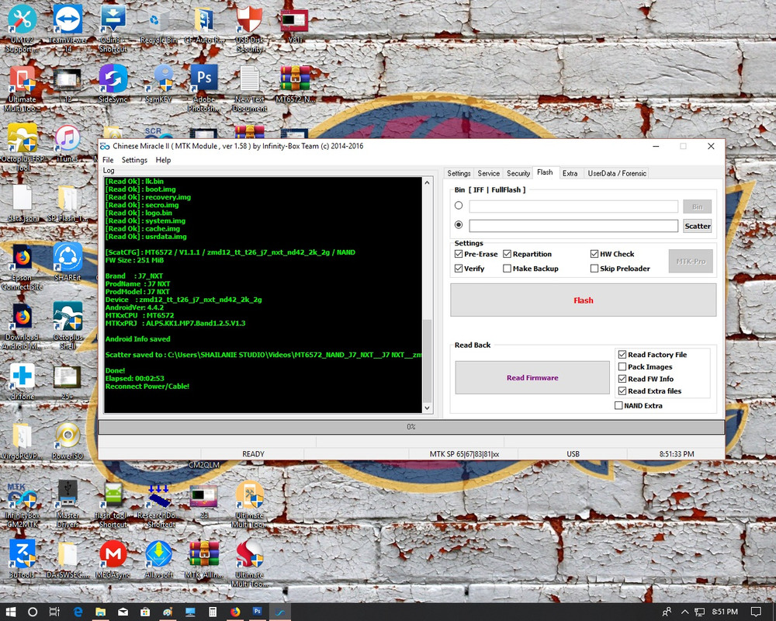Click the log scrollbar up arrow

pos(427,182)
